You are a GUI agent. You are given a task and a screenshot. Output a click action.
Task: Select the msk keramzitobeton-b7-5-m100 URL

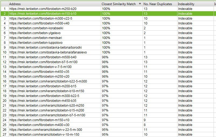coord(47,115)
